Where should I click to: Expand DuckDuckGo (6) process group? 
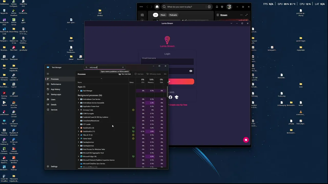click(x=78, y=128)
